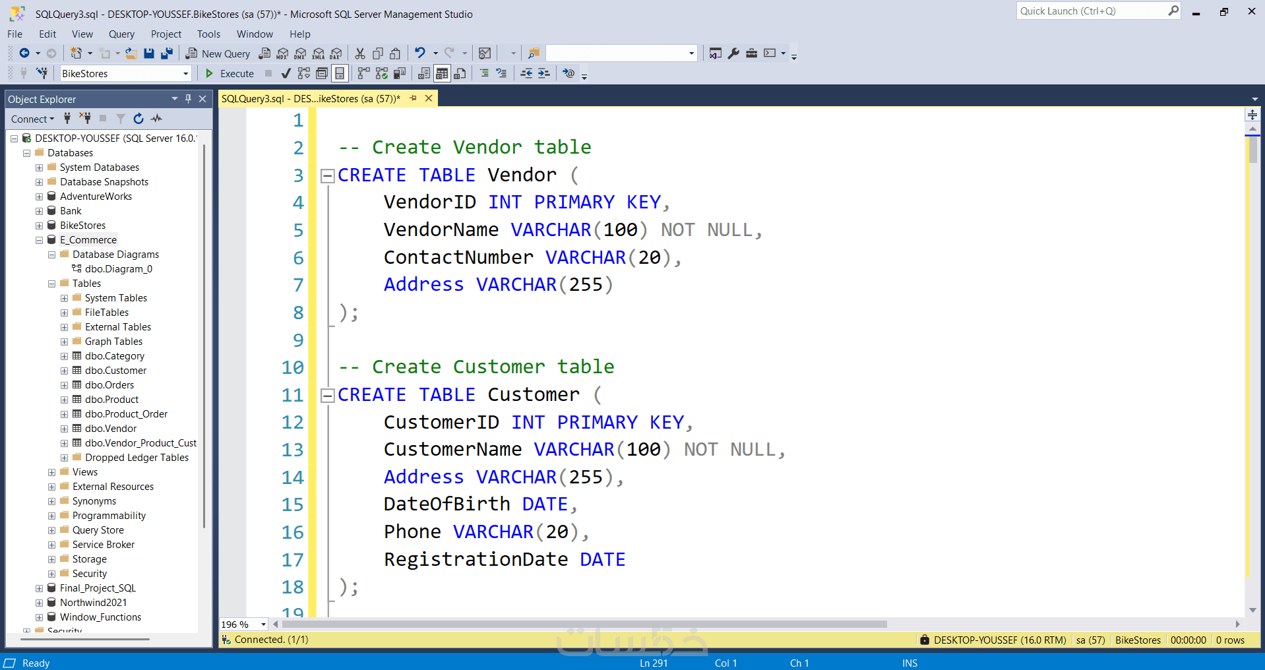Expand the AdventureWorks database node
Viewport: 1265px width, 670px height.
(39, 197)
